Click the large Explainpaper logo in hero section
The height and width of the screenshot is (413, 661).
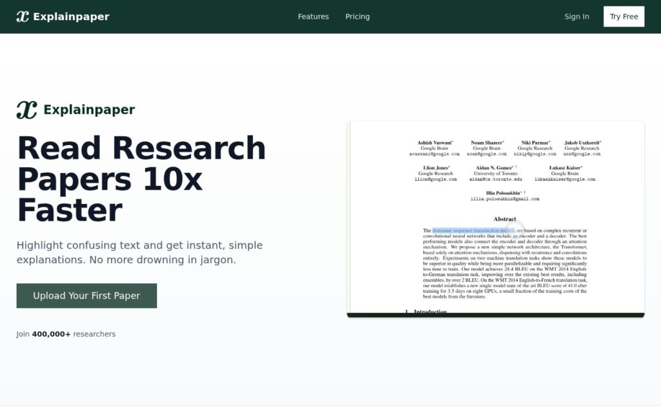pyautogui.click(x=26, y=110)
